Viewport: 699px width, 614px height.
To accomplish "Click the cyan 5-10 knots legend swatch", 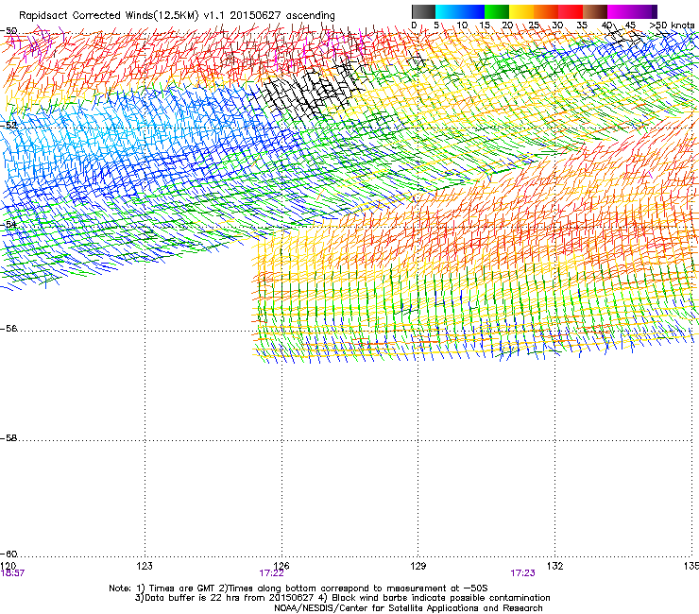I will (x=448, y=11).
